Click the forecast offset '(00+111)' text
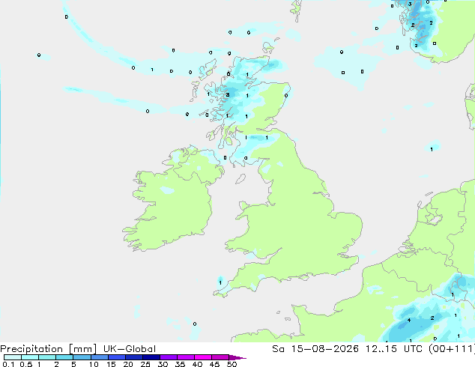This screenshot has width=475, height=367. [452, 349]
